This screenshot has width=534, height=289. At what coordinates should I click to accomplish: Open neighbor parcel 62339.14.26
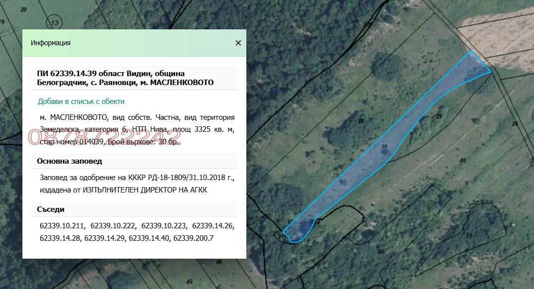[x=213, y=226]
